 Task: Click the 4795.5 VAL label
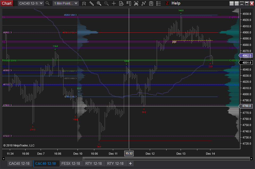coord(70,97)
